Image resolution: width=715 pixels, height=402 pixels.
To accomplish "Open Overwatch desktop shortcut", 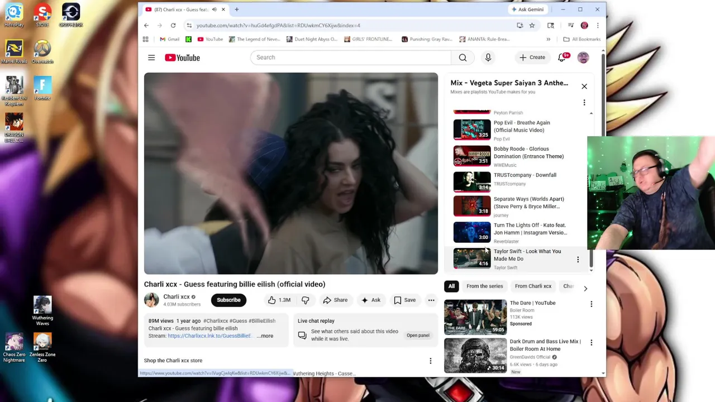I will tap(42, 52).
